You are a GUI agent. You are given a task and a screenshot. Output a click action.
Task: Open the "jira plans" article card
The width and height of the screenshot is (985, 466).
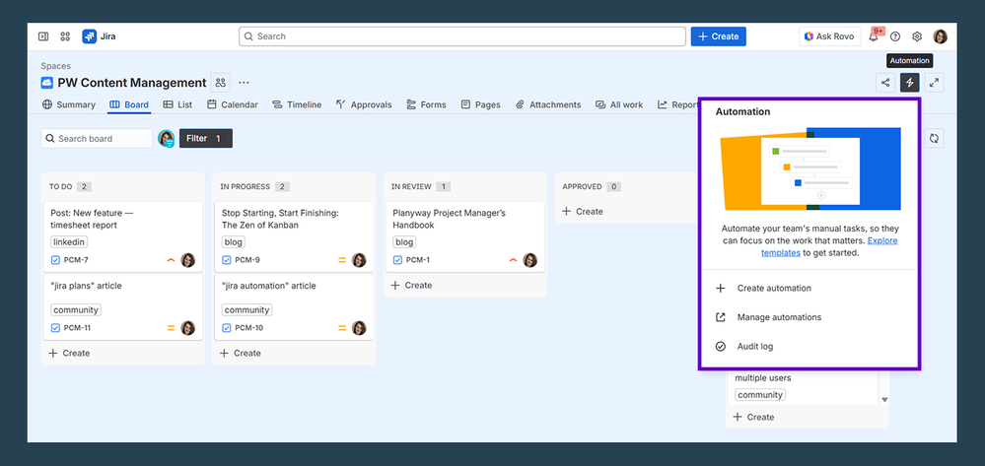click(123, 307)
